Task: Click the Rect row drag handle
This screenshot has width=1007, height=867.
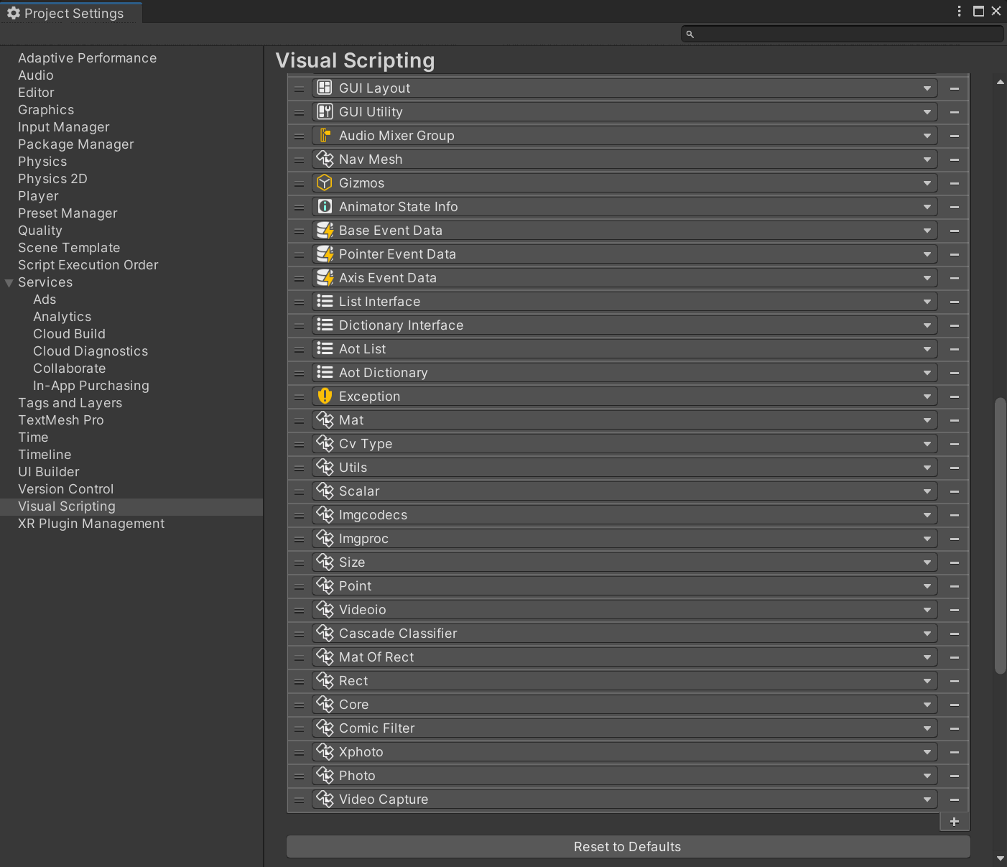Action: (x=299, y=681)
